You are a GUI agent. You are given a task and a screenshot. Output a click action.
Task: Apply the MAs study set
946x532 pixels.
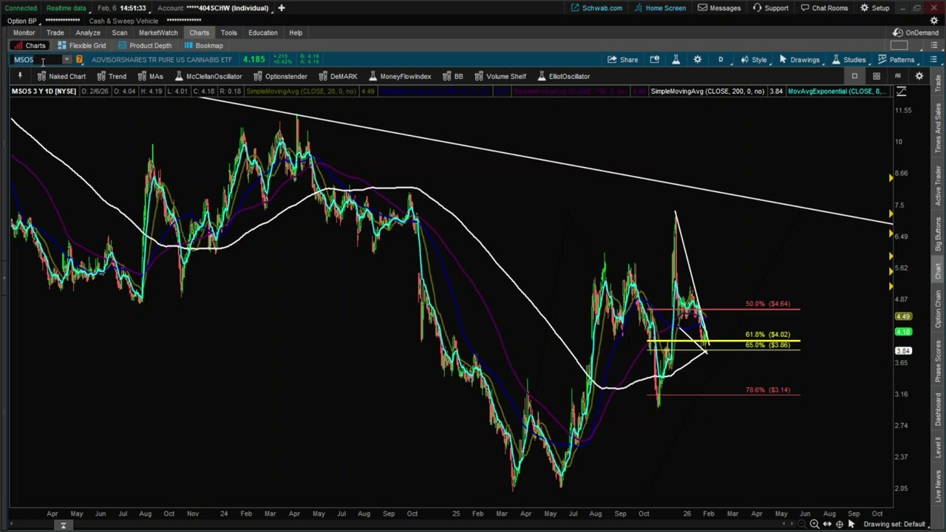(150, 76)
